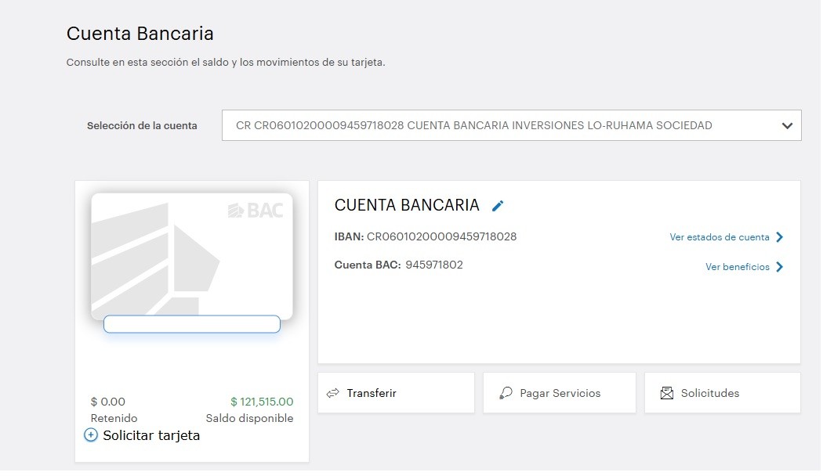The image size is (823, 476).
Task: Click the transfer arrows icon
Action: [x=333, y=393]
